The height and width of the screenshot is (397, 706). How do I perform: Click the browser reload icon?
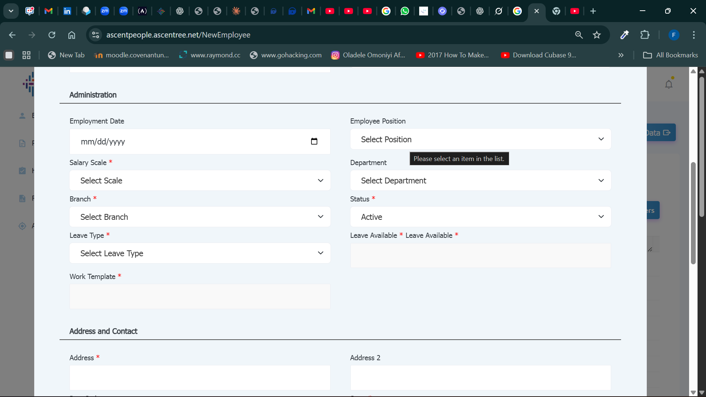52,35
